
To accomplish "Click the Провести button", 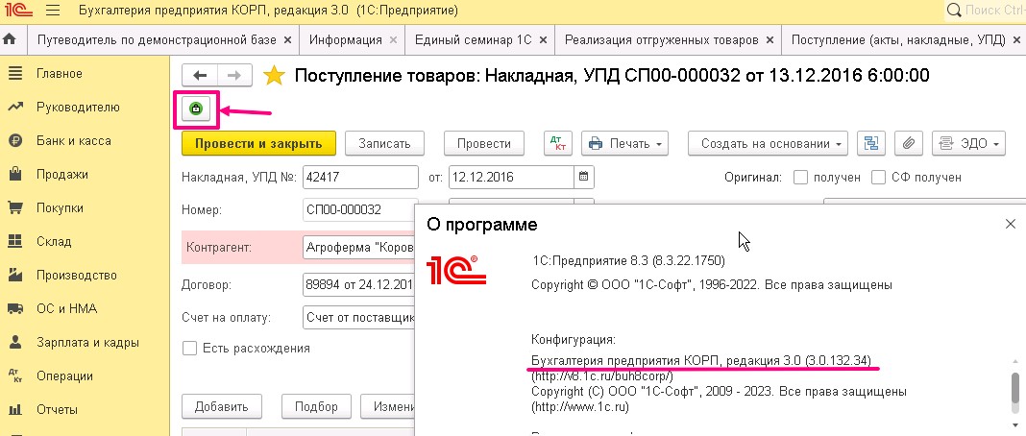I will pyautogui.click(x=483, y=143).
